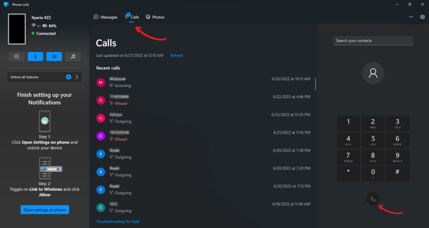Click the Xperia XZ2 phone thumbnail
This screenshot has width=429, height=228.
(x=17, y=29)
